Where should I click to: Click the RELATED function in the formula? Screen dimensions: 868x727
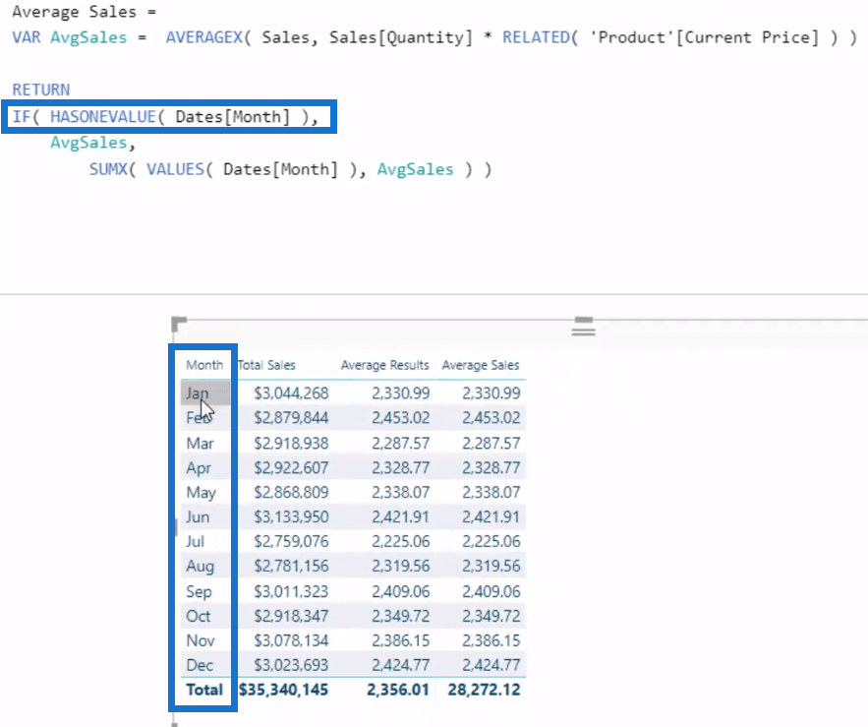click(x=536, y=37)
